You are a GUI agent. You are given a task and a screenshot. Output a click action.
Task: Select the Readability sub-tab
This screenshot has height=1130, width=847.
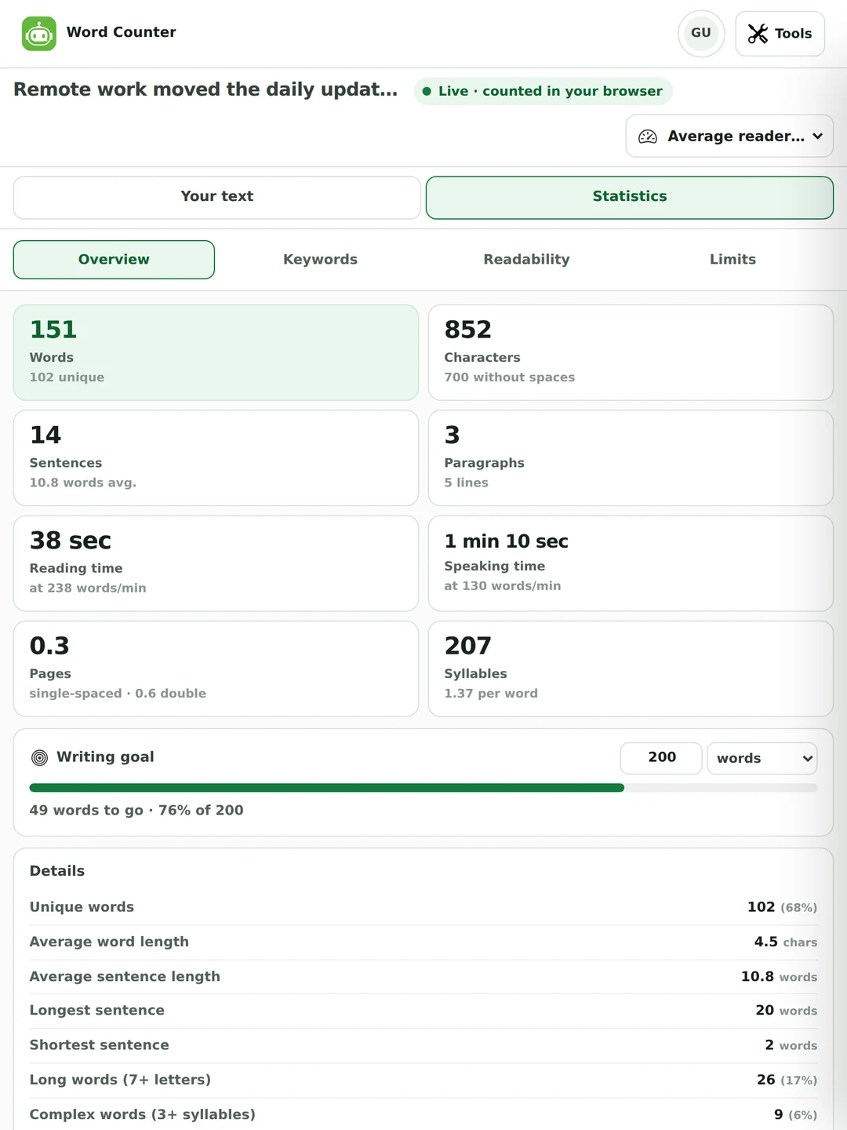[x=526, y=260]
